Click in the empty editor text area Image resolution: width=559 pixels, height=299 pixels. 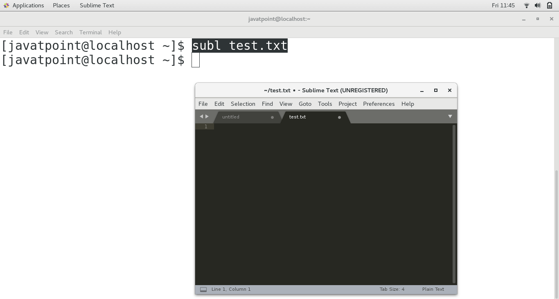[x=332, y=204]
